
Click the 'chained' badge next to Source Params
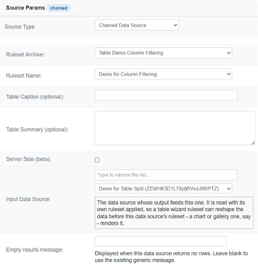[x=59, y=8]
